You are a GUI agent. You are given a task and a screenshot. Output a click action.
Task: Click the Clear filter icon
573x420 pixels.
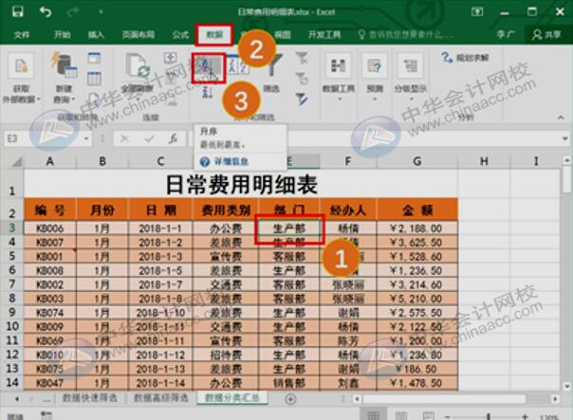click(x=302, y=58)
